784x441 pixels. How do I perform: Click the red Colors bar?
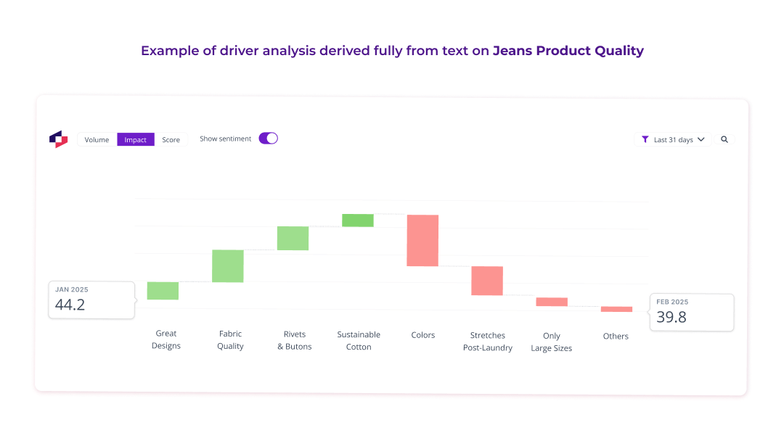tap(423, 239)
